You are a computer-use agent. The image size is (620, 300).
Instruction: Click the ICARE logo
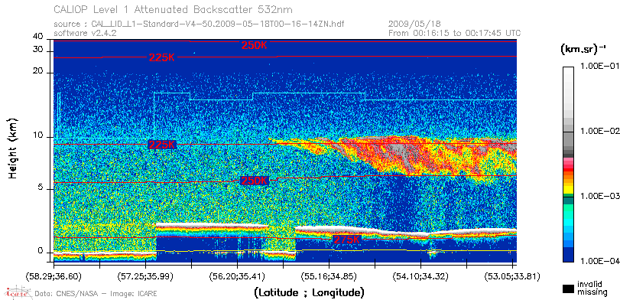click(x=18, y=292)
